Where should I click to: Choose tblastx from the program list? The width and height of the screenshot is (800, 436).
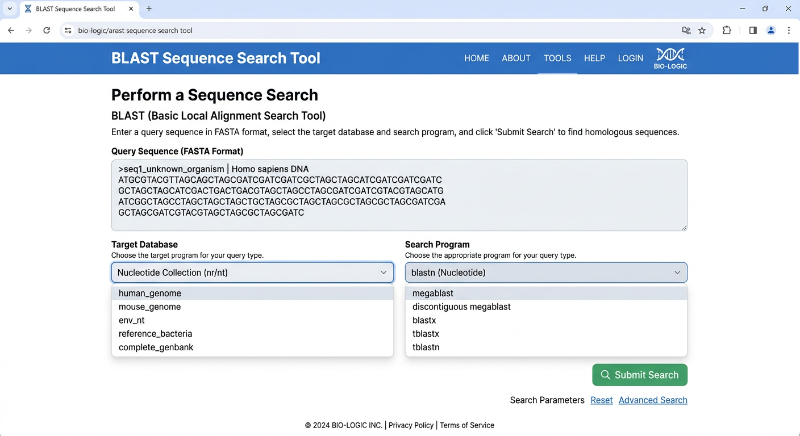click(426, 334)
